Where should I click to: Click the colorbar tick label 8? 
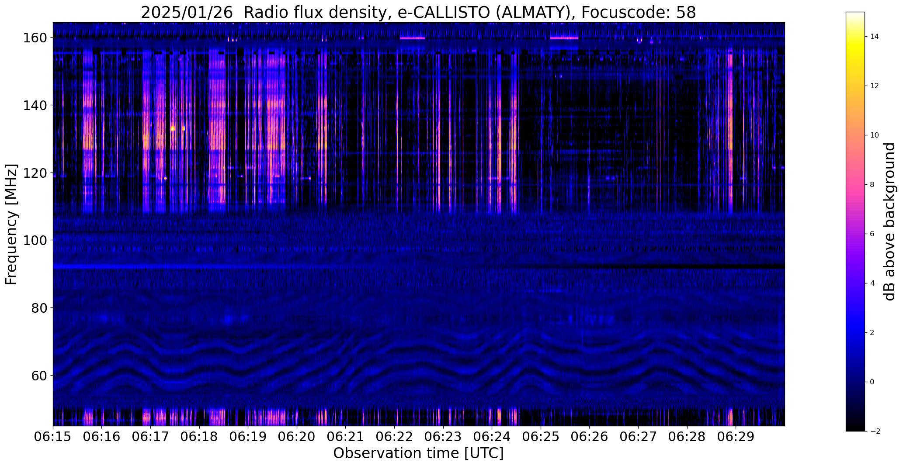872,185
